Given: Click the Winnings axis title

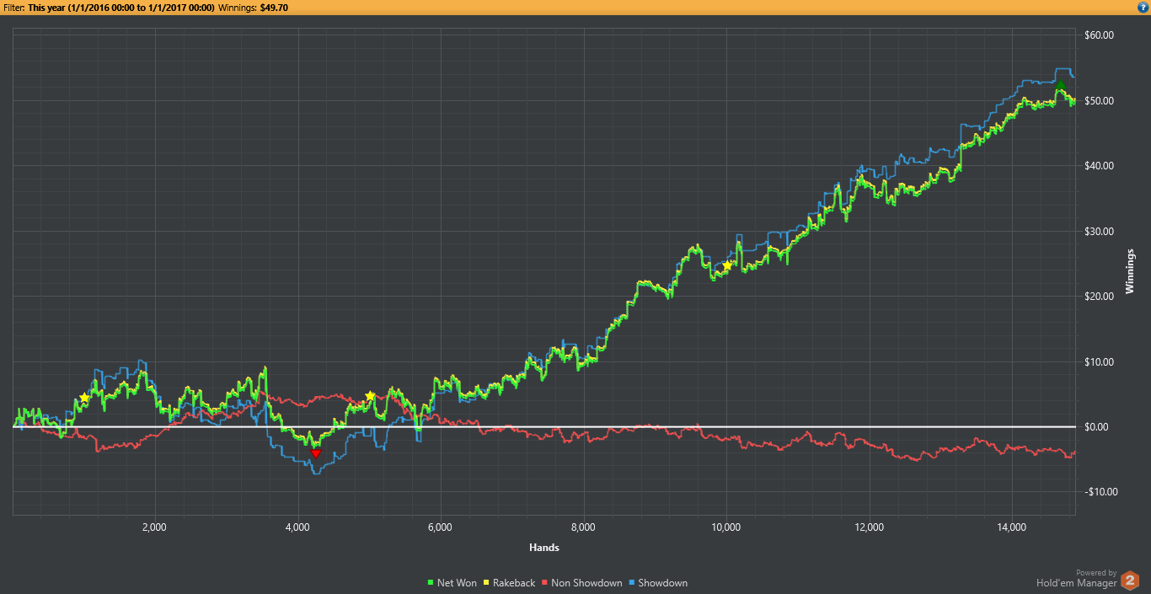Looking at the screenshot, I should click(1130, 271).
